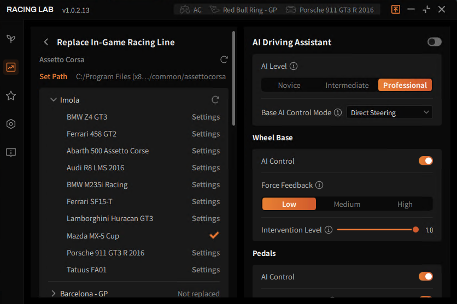Open Settings for BMW Z4 GT3
Viewport: 457px width, 304px height.
(206, 117)
